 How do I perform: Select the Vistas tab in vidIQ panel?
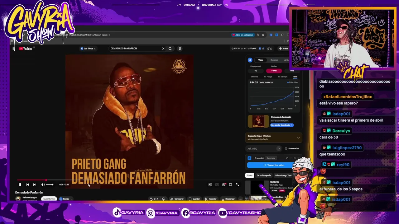point(261,60)
